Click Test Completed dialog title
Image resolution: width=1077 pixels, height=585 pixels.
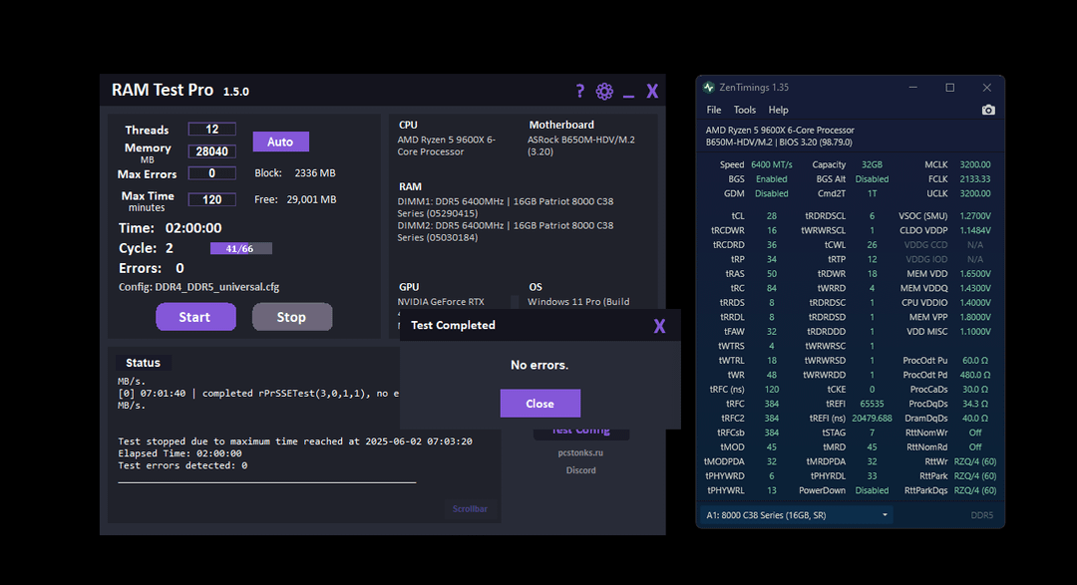click(x=453, y=326)
